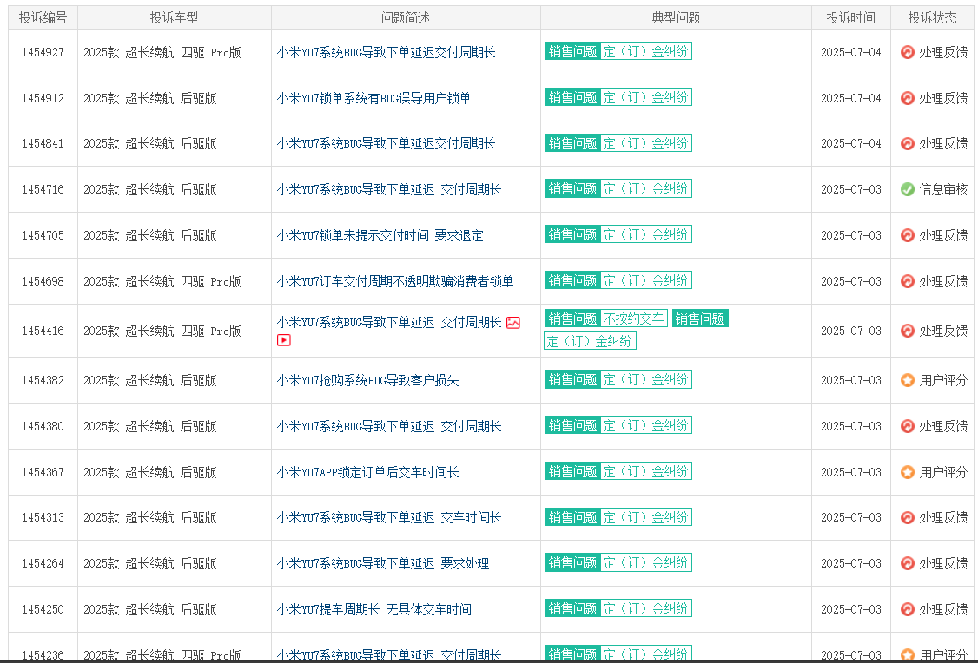The image size is (978, 663).
Task: Open the link 小米YU7锁单未提示交付时间 要求退定
Action: tap(380, 235)
